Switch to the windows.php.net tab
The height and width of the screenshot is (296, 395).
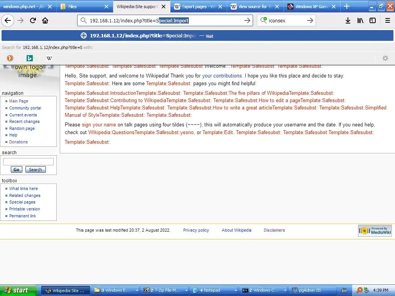tap(24, 7)
